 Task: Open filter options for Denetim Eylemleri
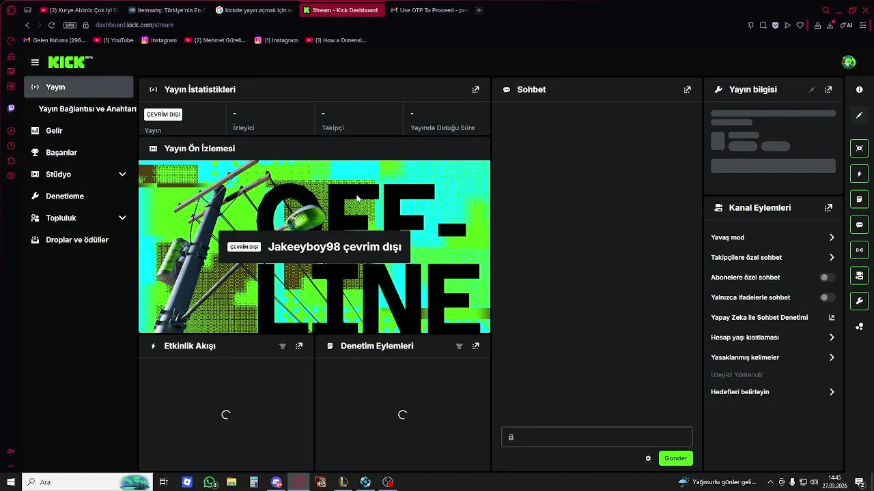(x=460, y=346)
